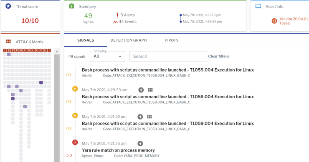This screenshot has width=309, height=162.
Task: Click lightning icon beside 4:29:33 pm signal
Action: point(141,90)
